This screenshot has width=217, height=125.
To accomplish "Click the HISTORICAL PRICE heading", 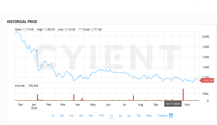I will point(22,22).
